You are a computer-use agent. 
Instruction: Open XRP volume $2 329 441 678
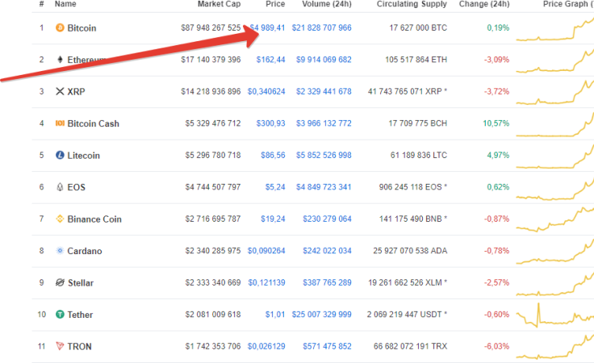pos(324,91)
